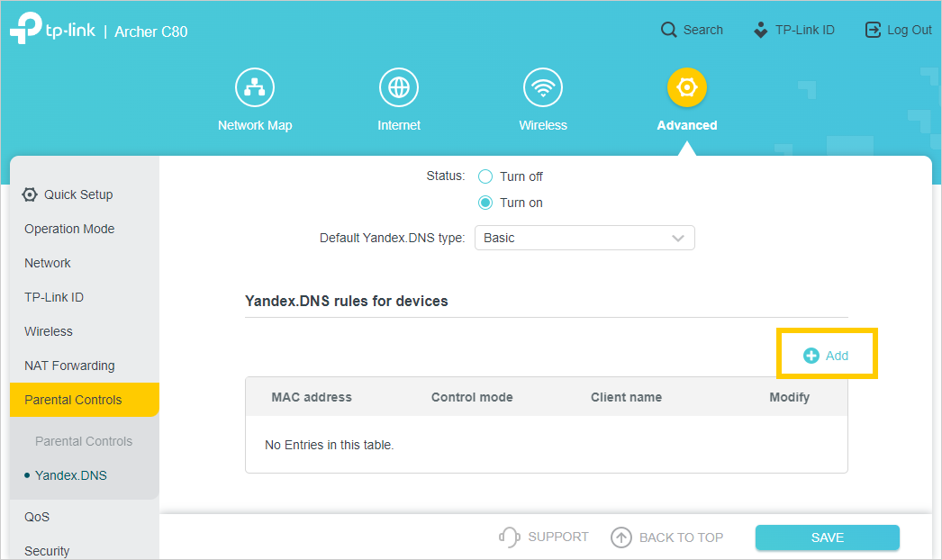Image resolution: width=942 pixels, height=560 pixels.
Task: Add a new Yandex.DNS device rule
Action: [x=827, y=356]
